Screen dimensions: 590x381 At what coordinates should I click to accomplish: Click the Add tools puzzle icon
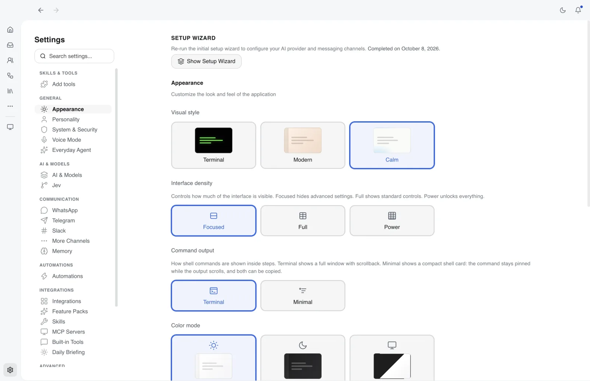44,84
